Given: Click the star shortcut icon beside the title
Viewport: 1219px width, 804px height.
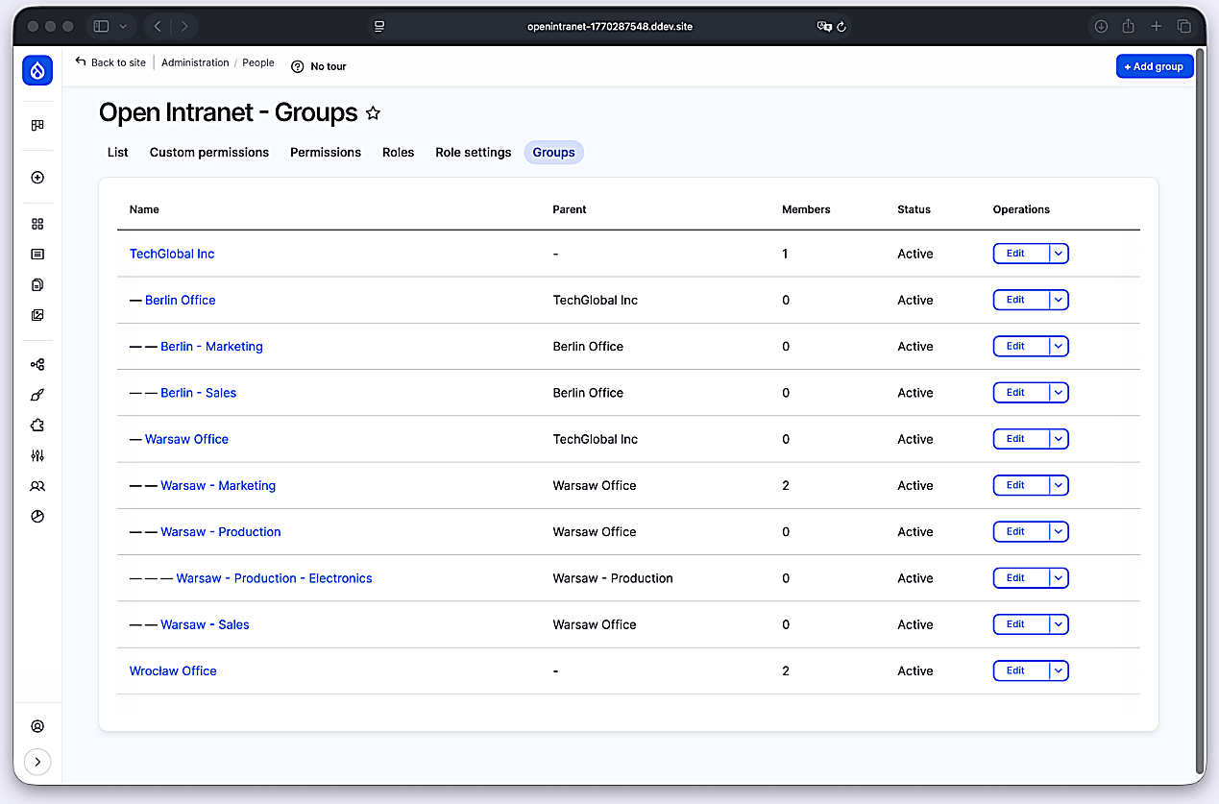Looking at the screenshot, I should [374, 113].
